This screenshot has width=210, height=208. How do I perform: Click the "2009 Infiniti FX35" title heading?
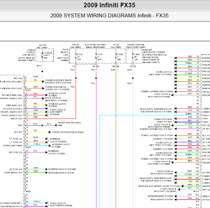(x=109, y=5)
